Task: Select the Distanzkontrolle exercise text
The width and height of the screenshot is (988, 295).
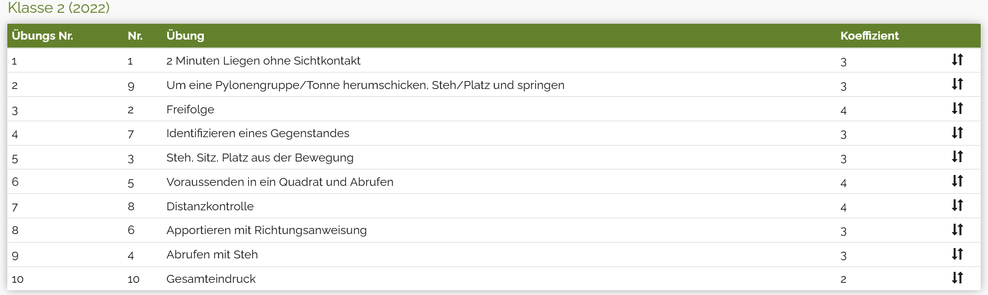Action: (x=210, y=207)
